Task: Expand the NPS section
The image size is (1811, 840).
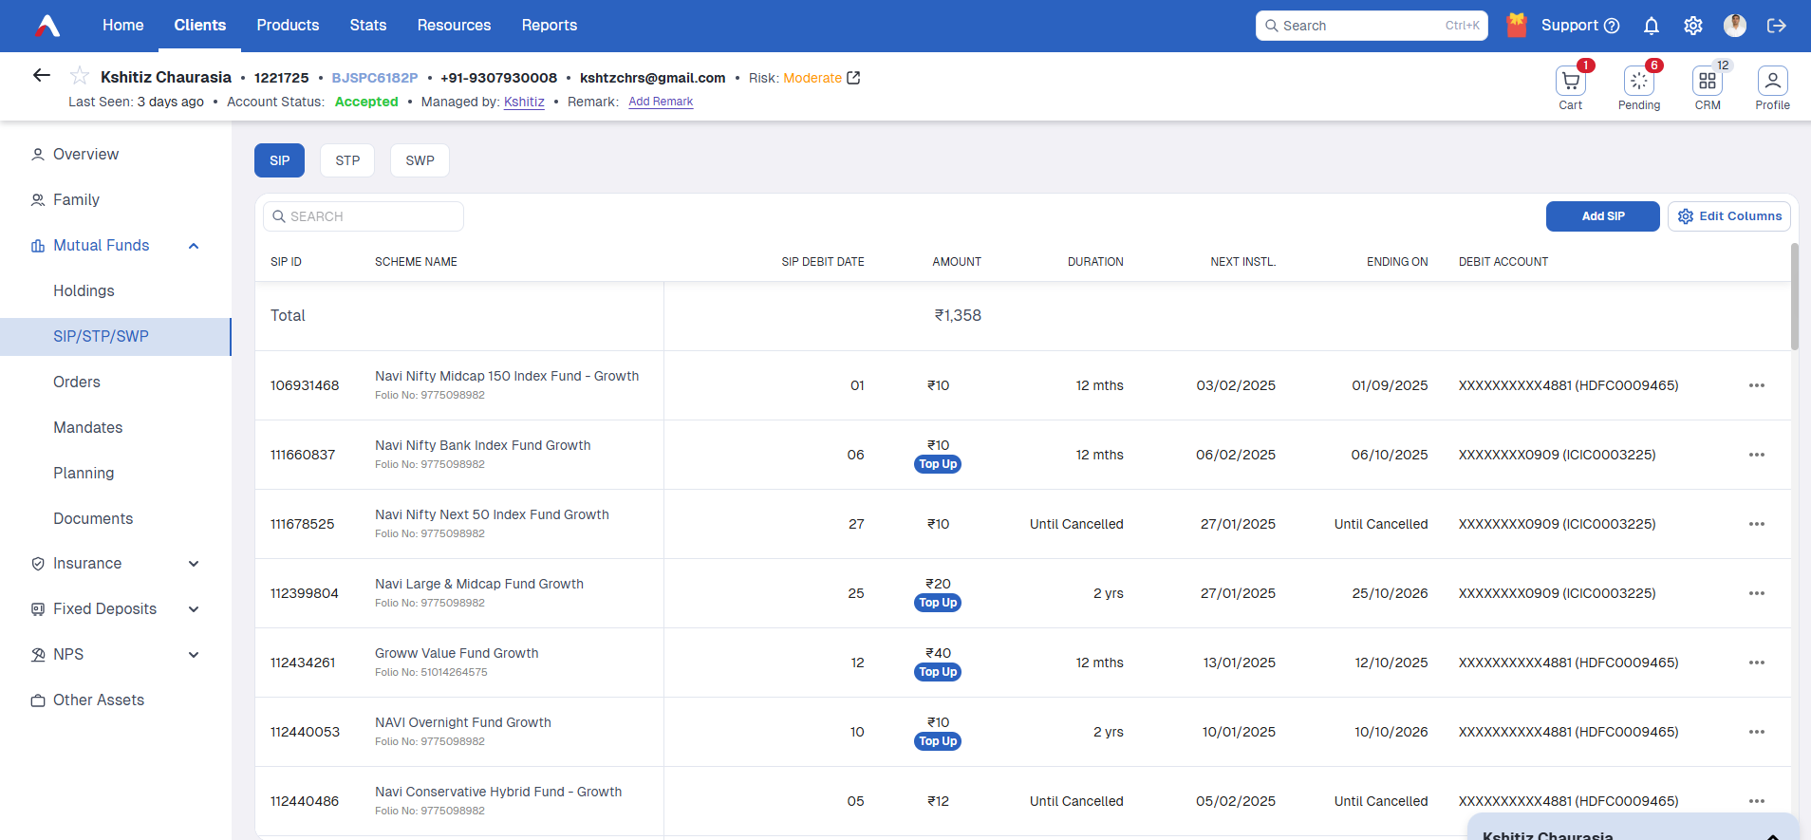Action: coord(194,655)
